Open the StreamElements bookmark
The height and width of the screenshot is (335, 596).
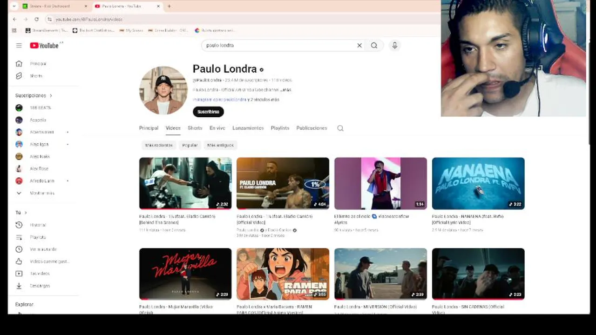[x=47, y=30]
